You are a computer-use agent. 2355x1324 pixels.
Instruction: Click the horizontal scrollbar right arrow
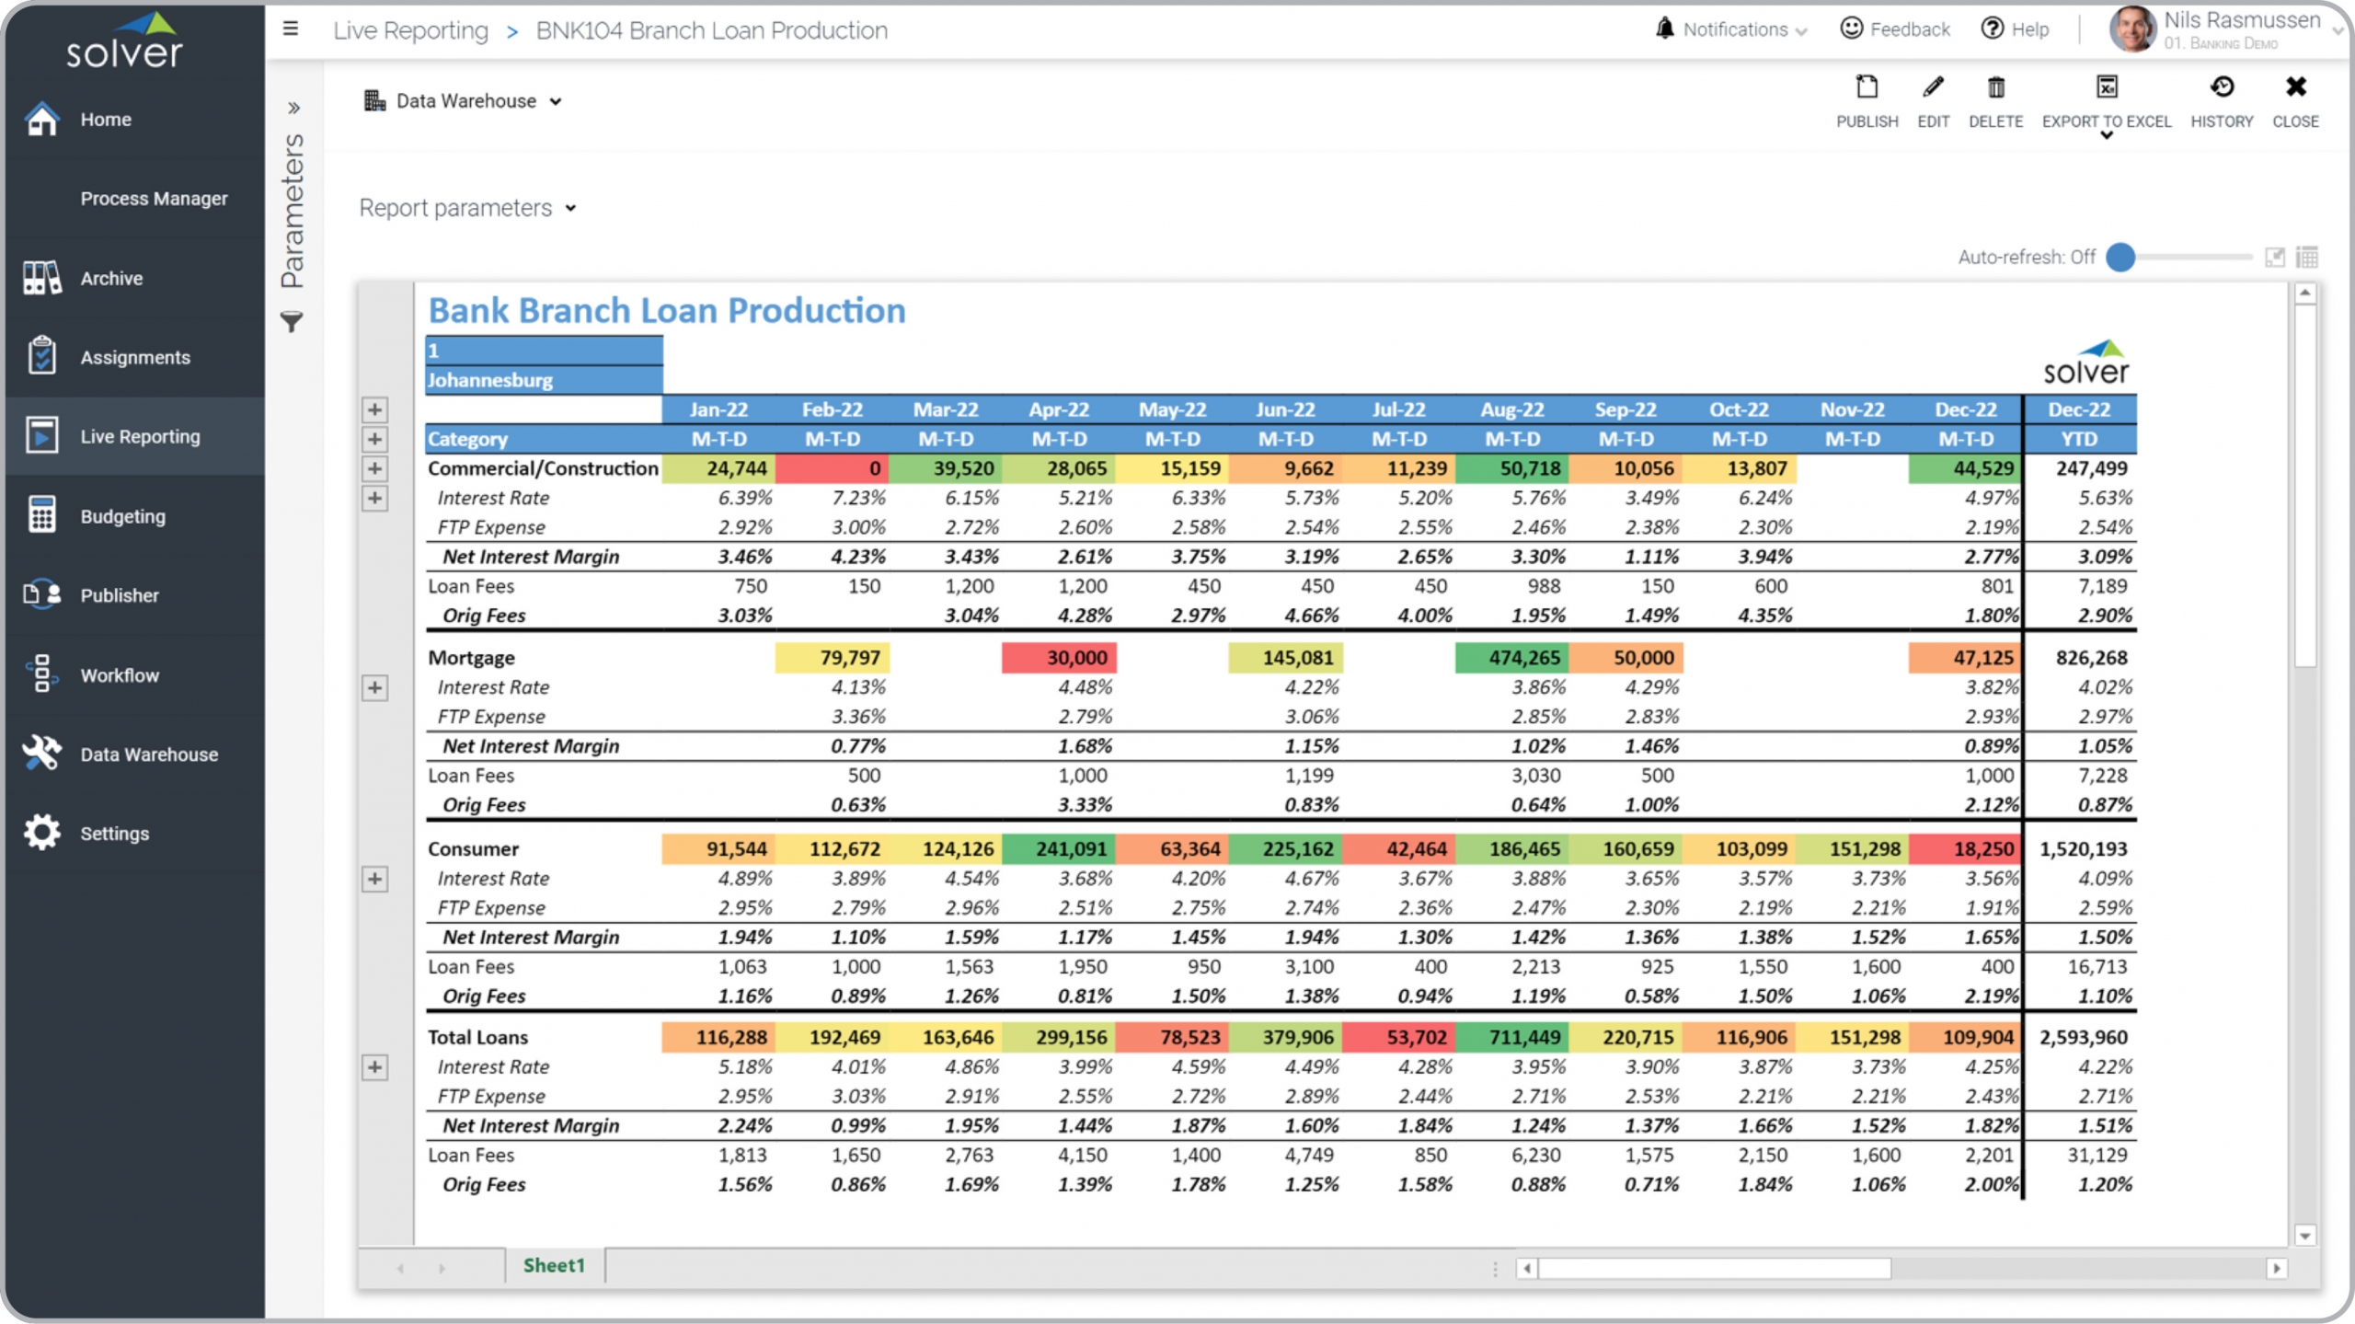coord(2276,1268)
